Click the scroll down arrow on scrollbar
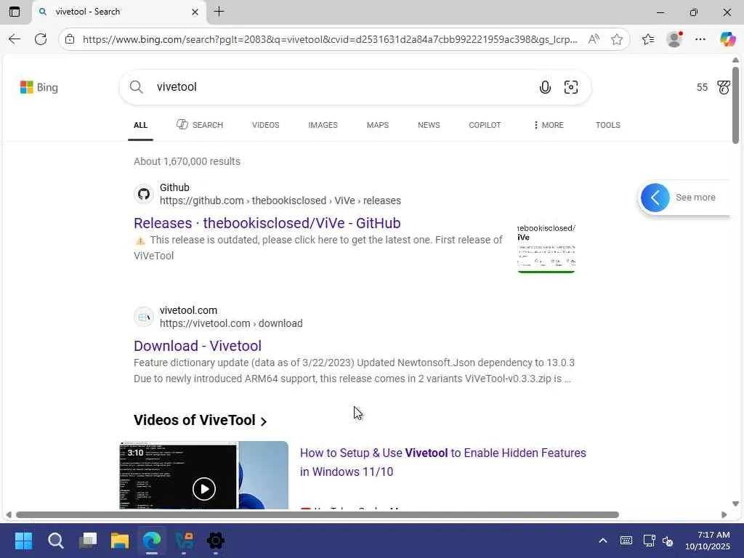Image resolution: width=744 pixels, height=558 pixels. click(735, 504)
